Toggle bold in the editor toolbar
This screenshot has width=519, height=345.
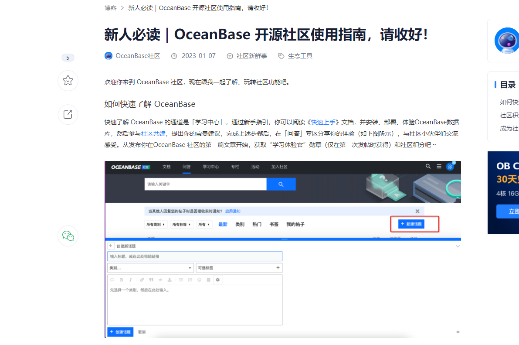pyautogui.click(x=122, y=280)
